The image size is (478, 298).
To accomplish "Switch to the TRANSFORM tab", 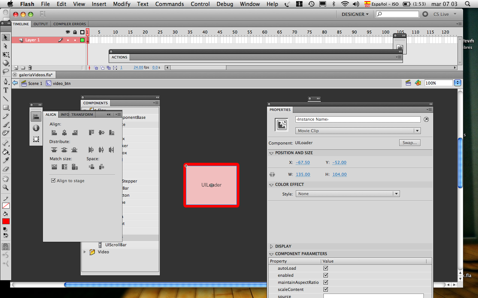I will (x=82, y=114).
